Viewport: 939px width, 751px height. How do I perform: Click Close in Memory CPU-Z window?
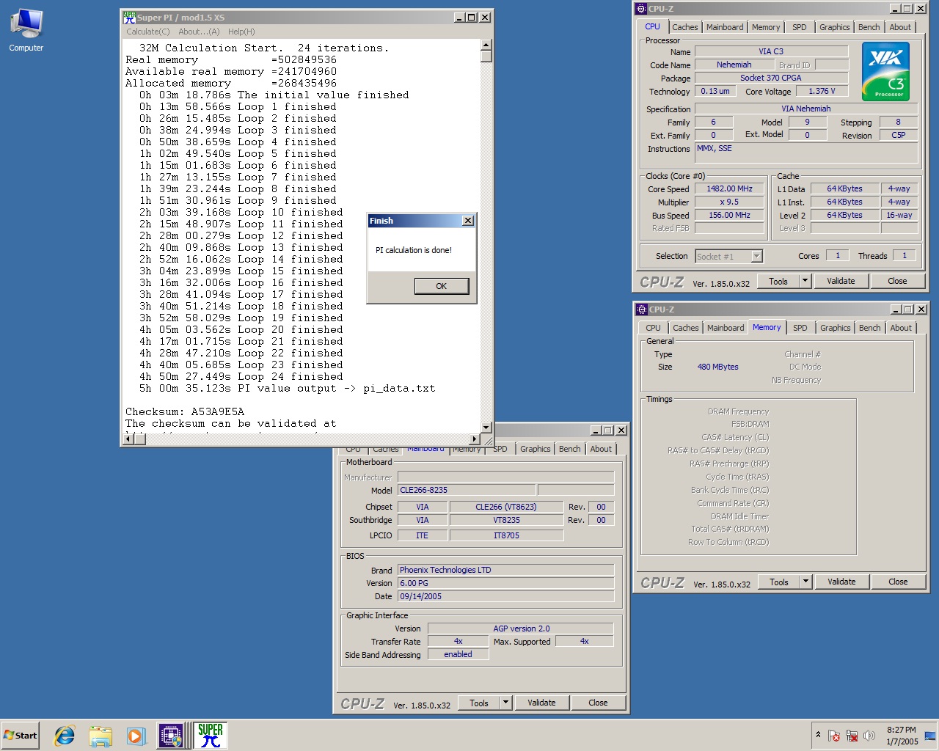click(x=898, y=582)
